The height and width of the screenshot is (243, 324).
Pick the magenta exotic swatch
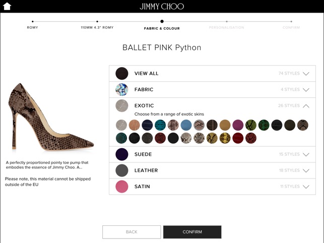238,125
